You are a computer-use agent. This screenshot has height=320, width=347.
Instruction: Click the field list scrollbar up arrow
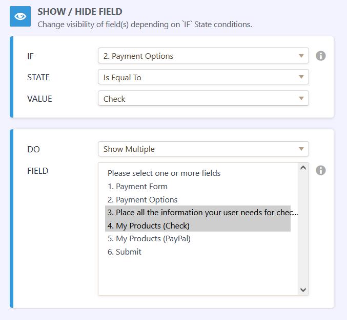(x=303, y=168)
